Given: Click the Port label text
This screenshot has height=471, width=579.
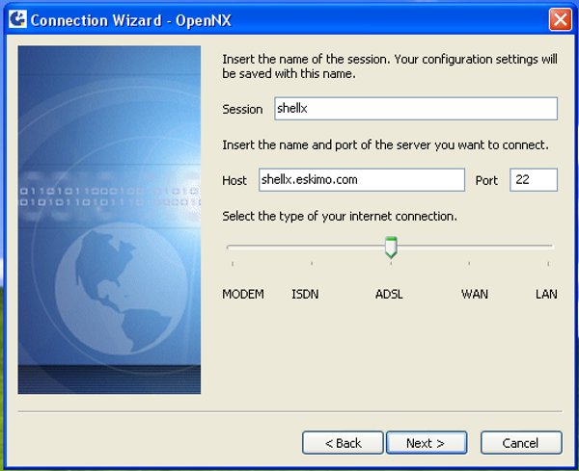Looking at the screenshot, I should coord(486,180).
